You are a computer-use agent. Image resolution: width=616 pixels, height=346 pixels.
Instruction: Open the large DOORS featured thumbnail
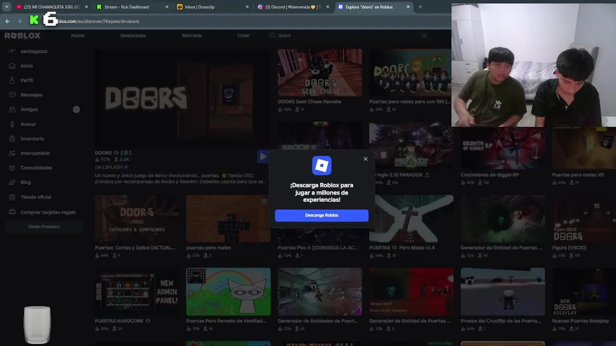pos(181,98)
